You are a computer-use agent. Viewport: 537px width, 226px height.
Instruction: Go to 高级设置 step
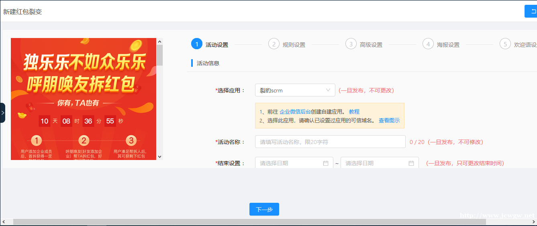[x=371, y=45]
